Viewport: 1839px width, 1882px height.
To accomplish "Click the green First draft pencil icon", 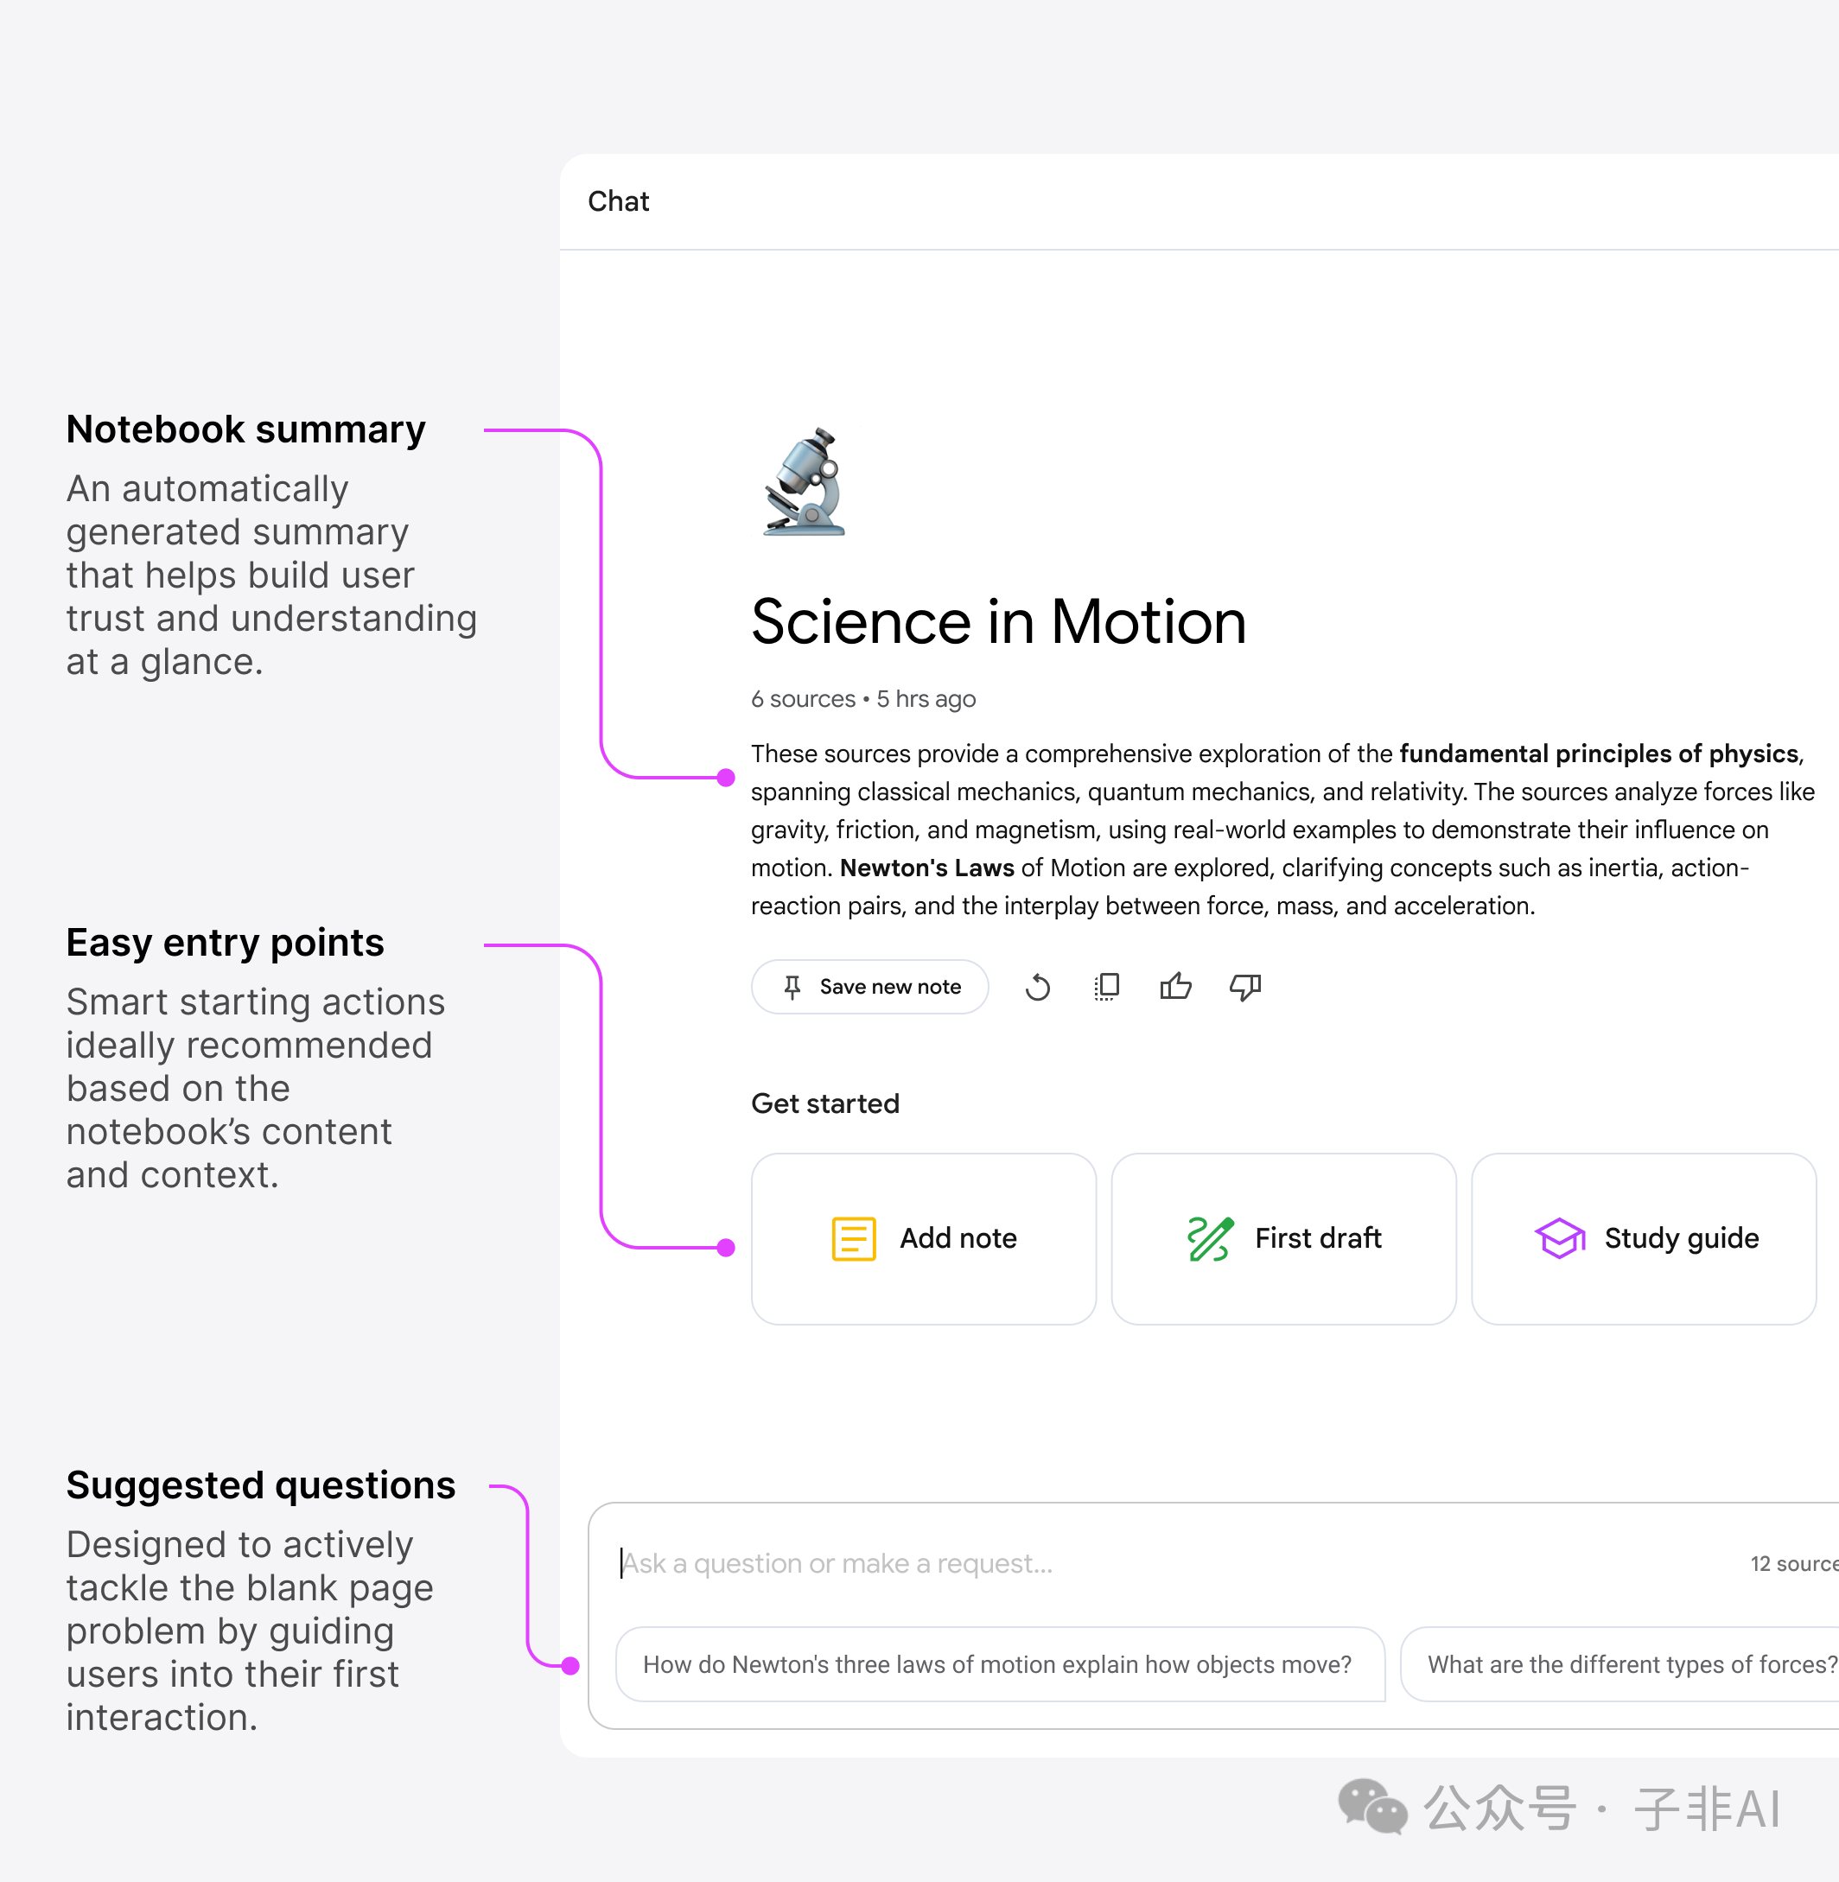I will [x=1209, y=1239].
